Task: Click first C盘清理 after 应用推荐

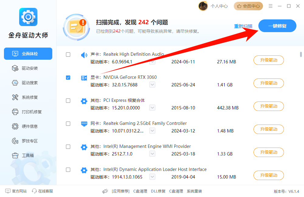Action: click(x=140, y=191)
